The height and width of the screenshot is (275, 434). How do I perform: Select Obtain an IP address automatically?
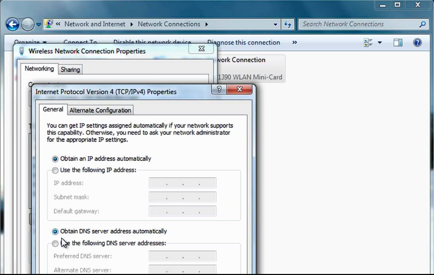(x=55, y=159)
